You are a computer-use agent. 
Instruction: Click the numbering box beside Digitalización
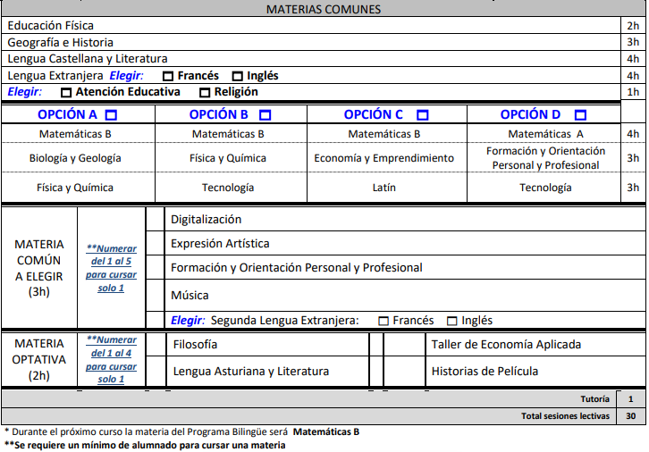156,219
